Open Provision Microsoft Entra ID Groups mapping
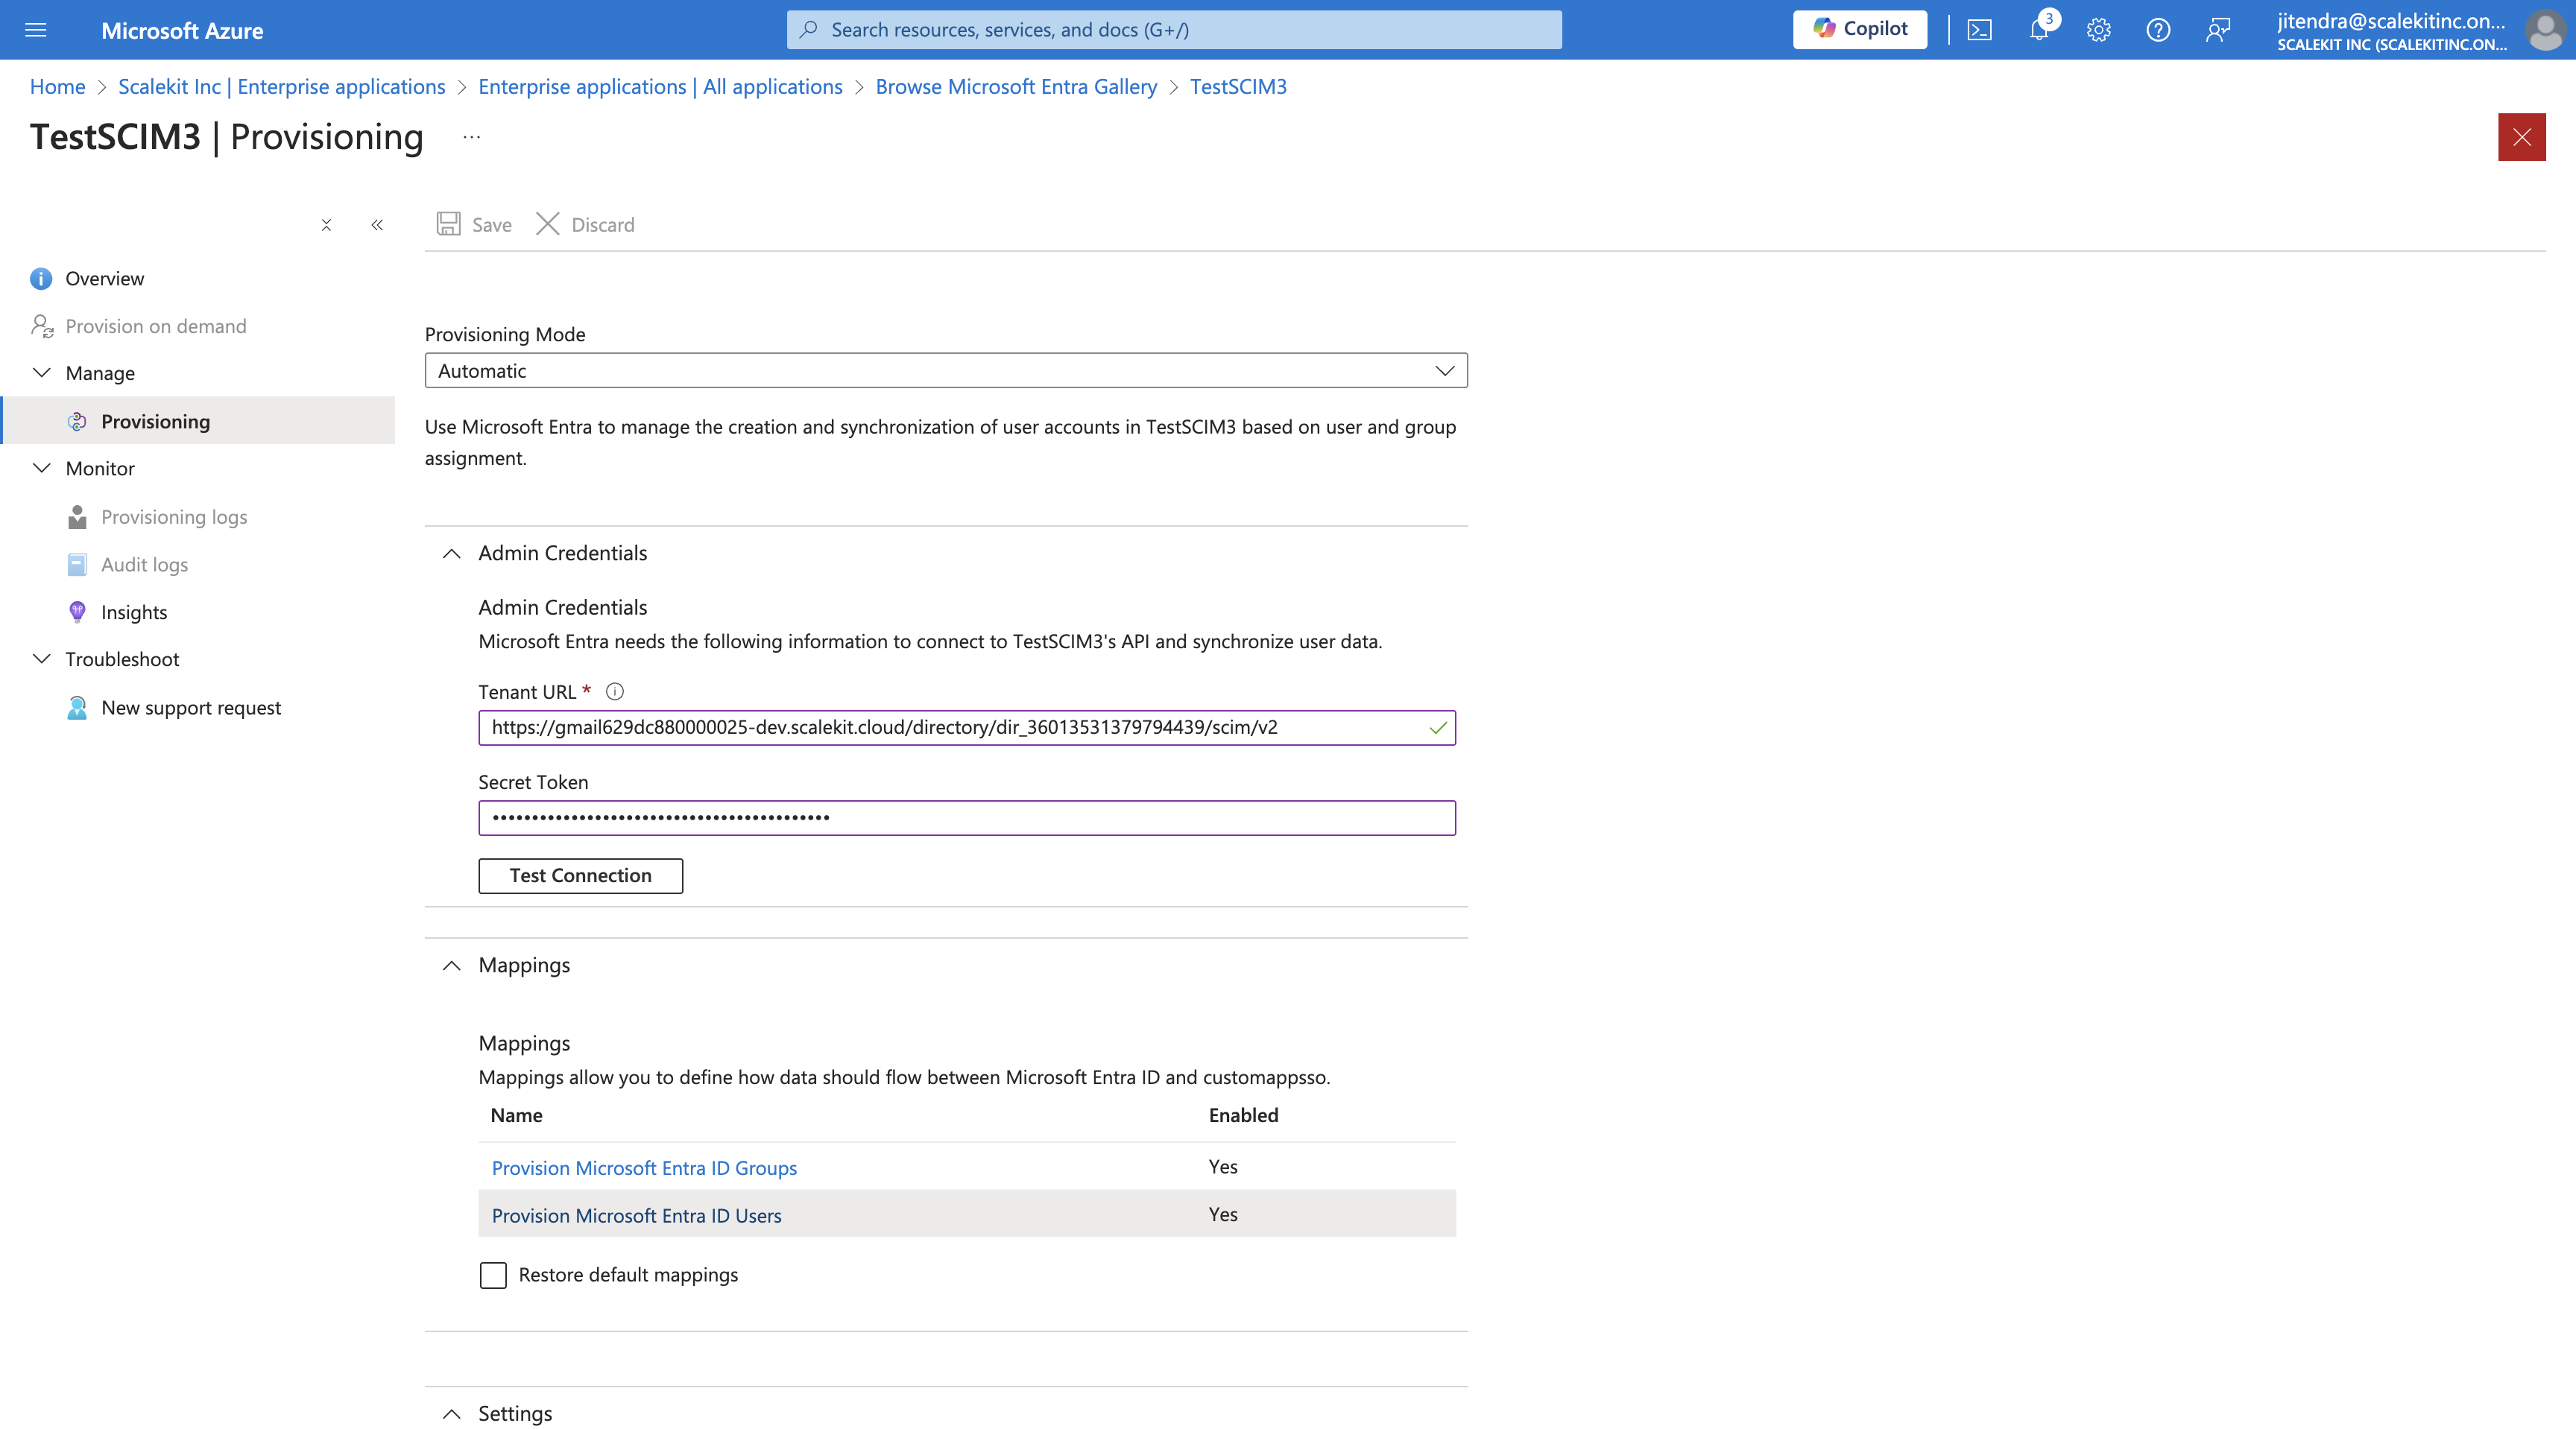 (x=644, y=1167)
